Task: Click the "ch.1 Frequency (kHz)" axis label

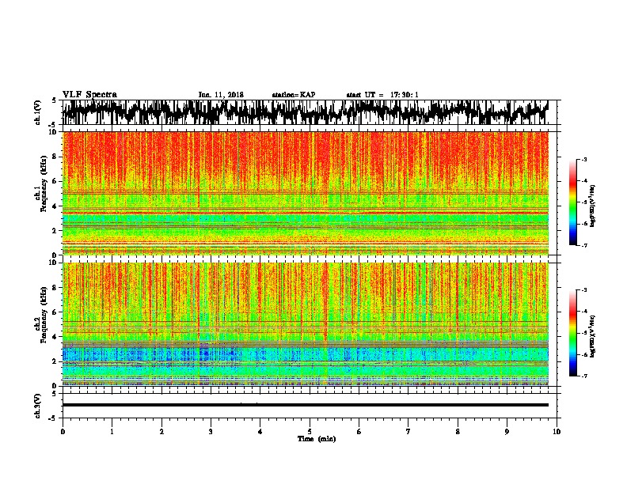Action: click(x=40, y=184)
